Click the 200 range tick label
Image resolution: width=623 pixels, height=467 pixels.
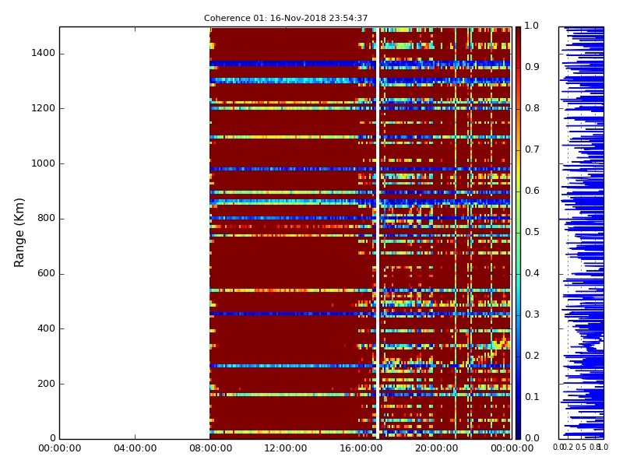click(46, 384)
